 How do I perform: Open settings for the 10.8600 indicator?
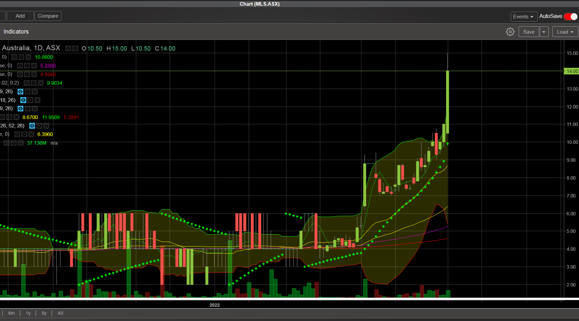pos(21,57)
